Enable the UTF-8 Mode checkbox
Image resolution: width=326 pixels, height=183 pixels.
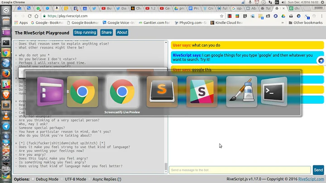62,179
